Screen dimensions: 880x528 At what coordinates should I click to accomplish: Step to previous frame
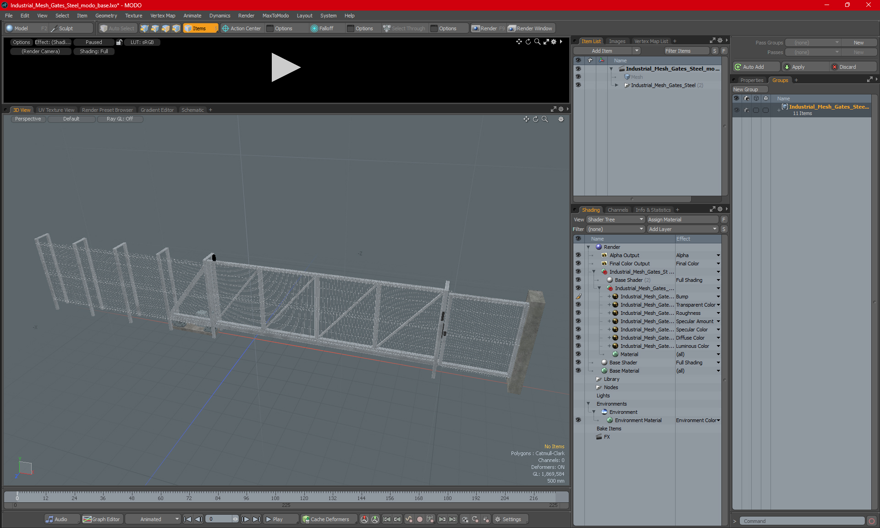(x=198, y=519)
